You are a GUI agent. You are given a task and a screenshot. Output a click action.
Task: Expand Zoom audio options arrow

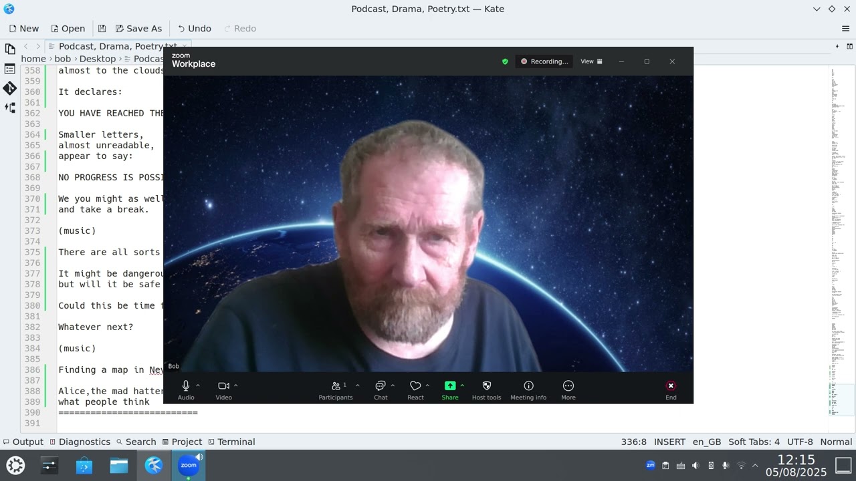coord(198,385)
